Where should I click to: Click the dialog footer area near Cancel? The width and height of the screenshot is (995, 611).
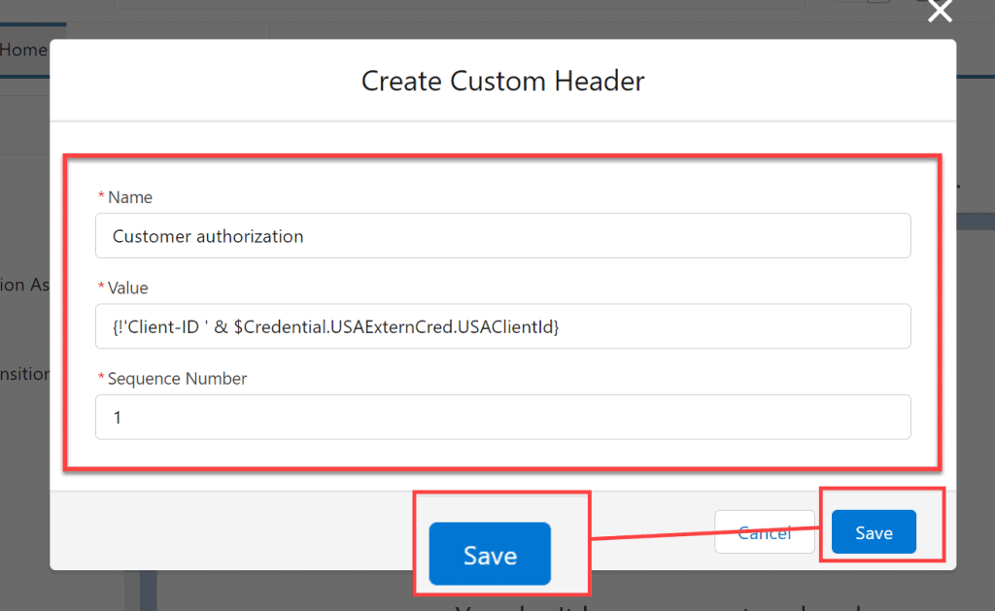point(680,532)
